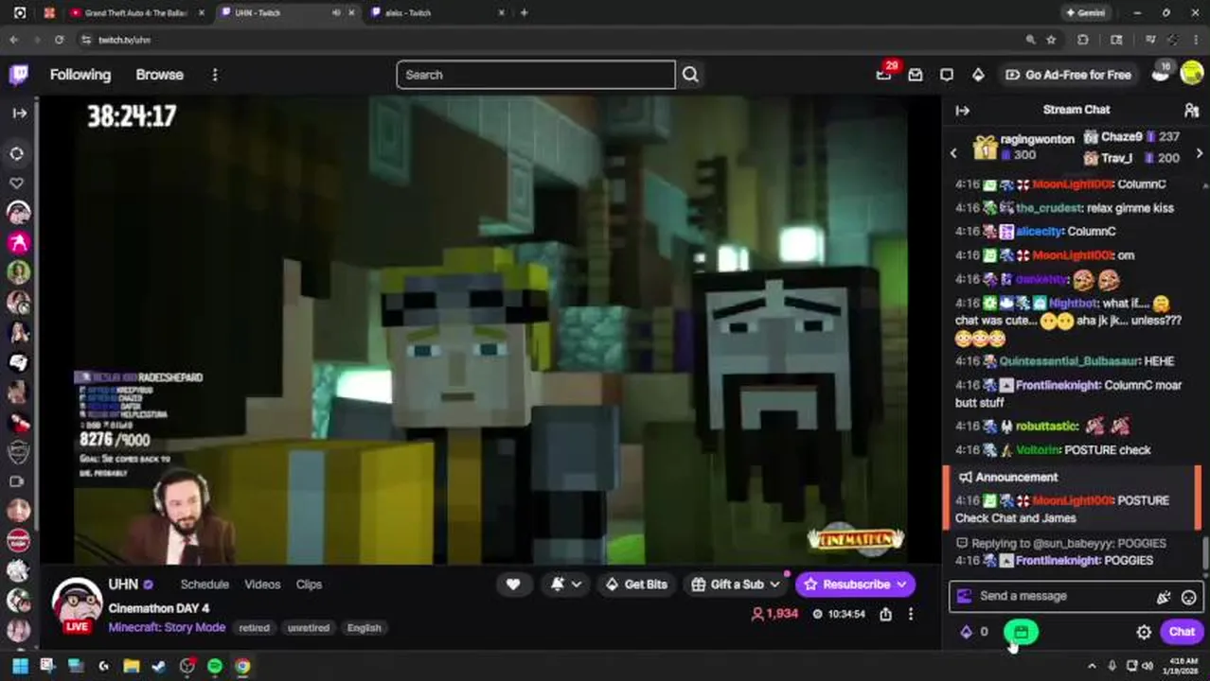Open File Explorer from the taskbar

[x=132, y=666]
